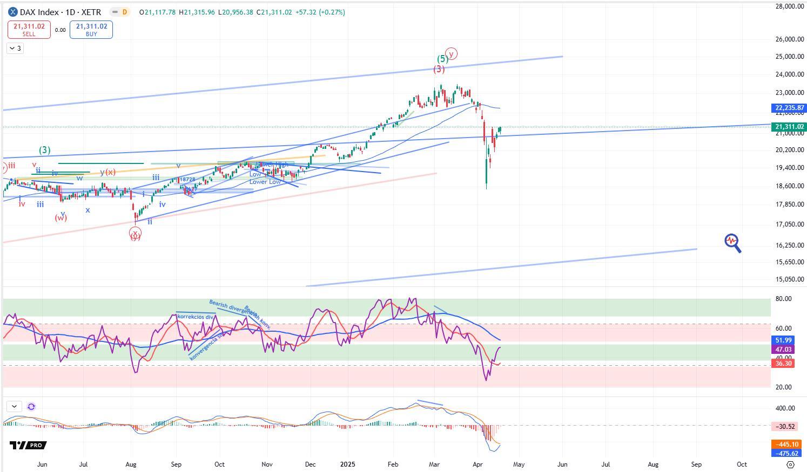Click the DAX Index symbol logo
This screenshot has height=472, width=807.
(13, 12)
